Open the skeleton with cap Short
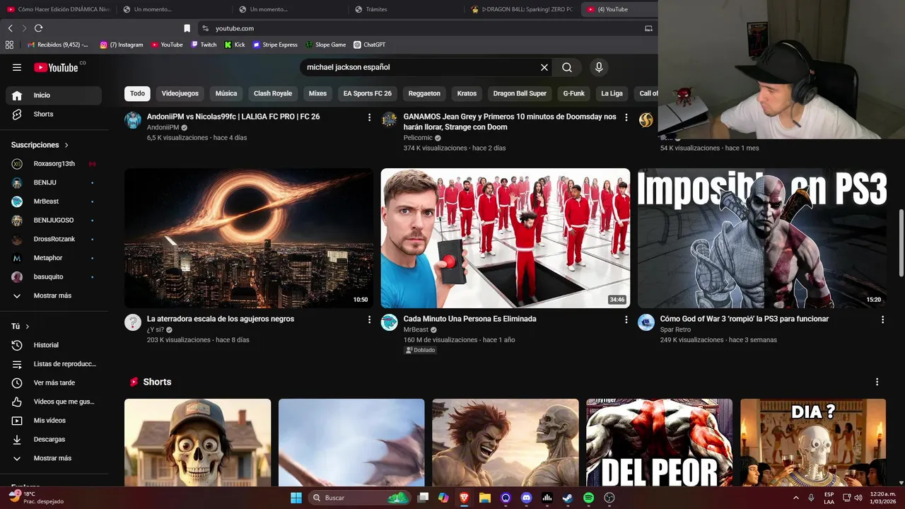Image resolution: width=905 pixels, height=509 pixels. click(x=197, y=443)
